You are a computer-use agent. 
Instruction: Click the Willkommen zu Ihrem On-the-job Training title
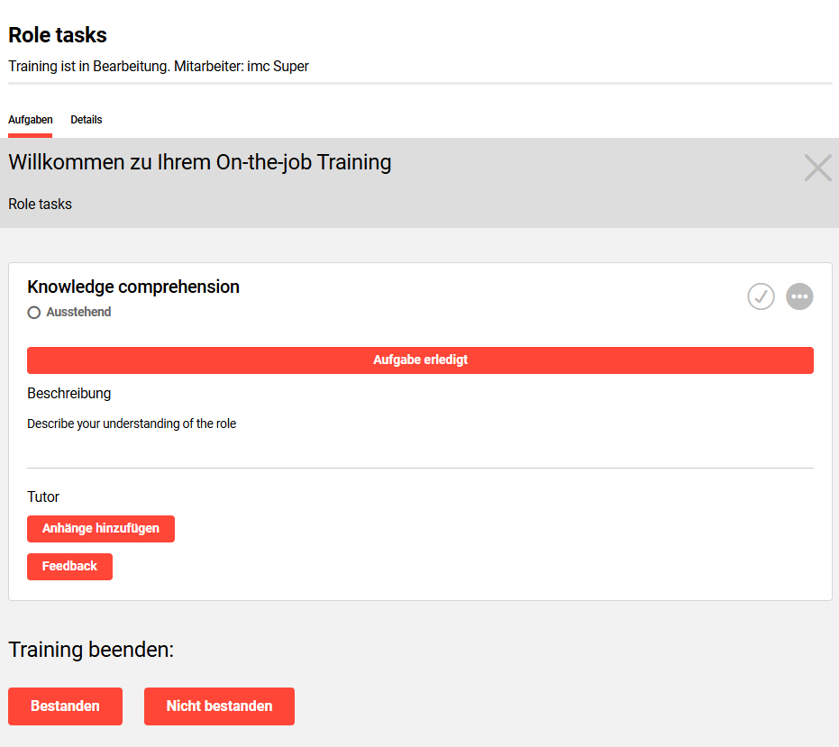pyautogui.click(x=200, y=162)
